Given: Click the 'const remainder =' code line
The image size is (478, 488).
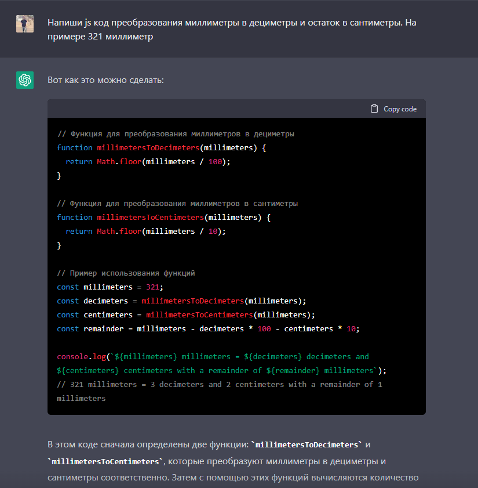Looking at the screenshot, I should [208, 329].
